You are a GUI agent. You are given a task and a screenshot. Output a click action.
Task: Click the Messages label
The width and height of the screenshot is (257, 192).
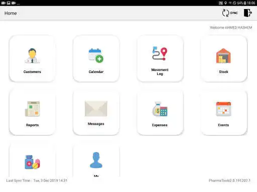(96, 124)
